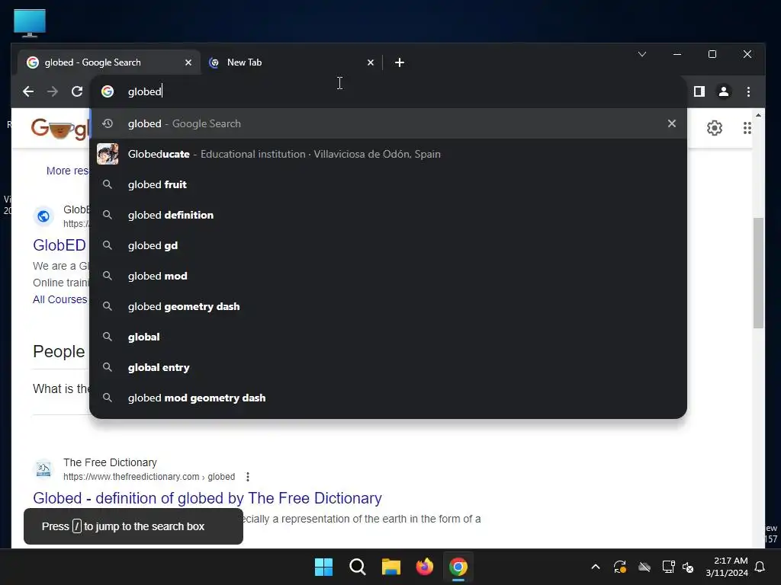The image size is (781, 585).
Task: Open the taskbar clock and date
Action: pyautogui.click(x=727, y=567)
